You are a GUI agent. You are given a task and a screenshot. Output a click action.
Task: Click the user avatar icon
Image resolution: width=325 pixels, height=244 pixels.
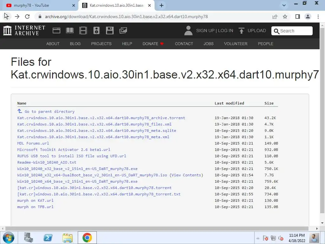pyautogui.click(x=188, y=30)
